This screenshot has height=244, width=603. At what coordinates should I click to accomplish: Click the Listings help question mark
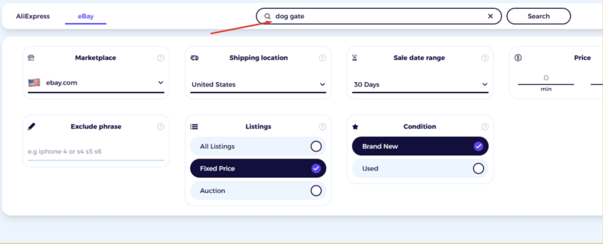[x=322, y=127]
